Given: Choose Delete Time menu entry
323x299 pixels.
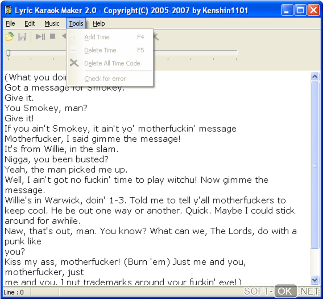Looking at the screenshot, I should [x=110, y=50].
